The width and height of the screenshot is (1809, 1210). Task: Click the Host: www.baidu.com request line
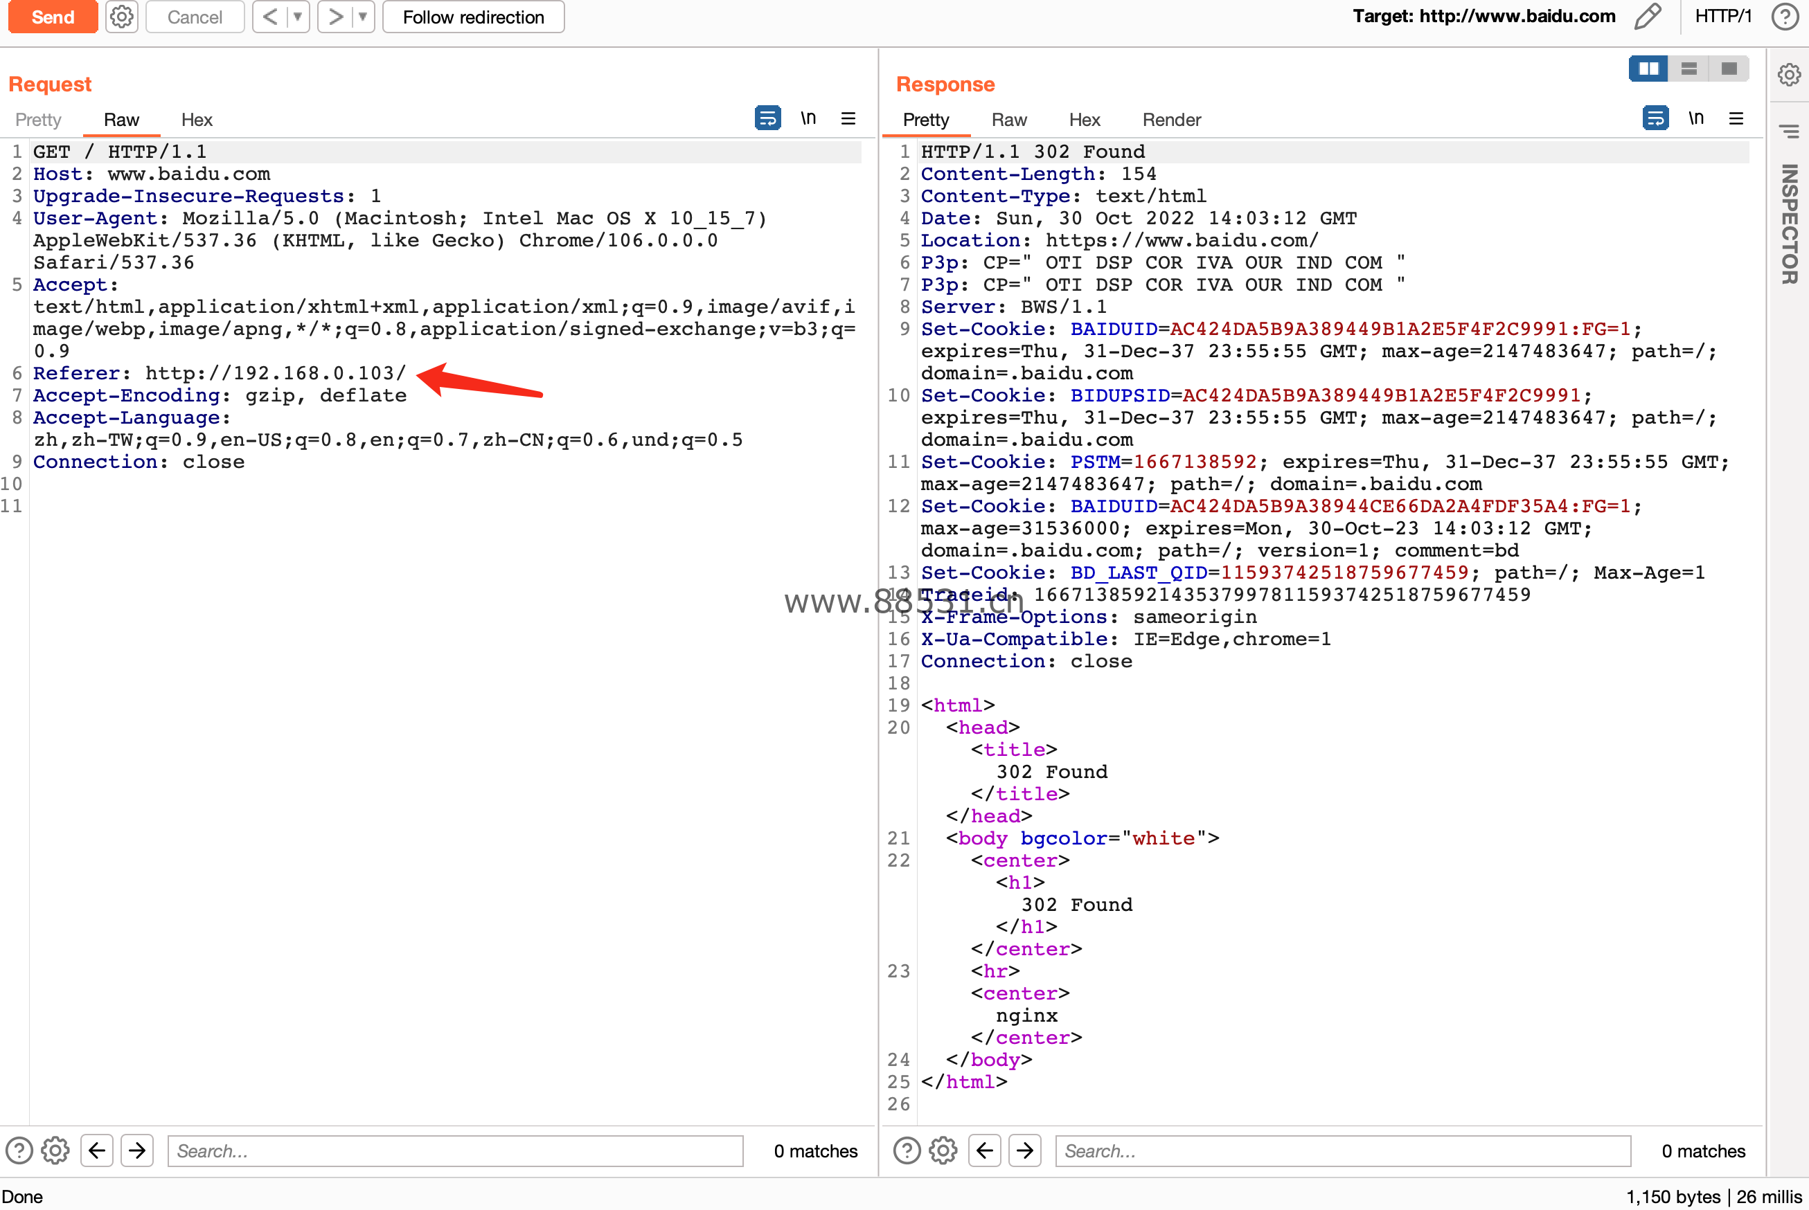pyautogui.click(x=152, y=174)
